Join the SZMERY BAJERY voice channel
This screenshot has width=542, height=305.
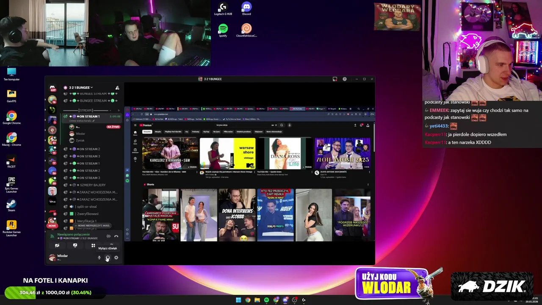(92, 185)
